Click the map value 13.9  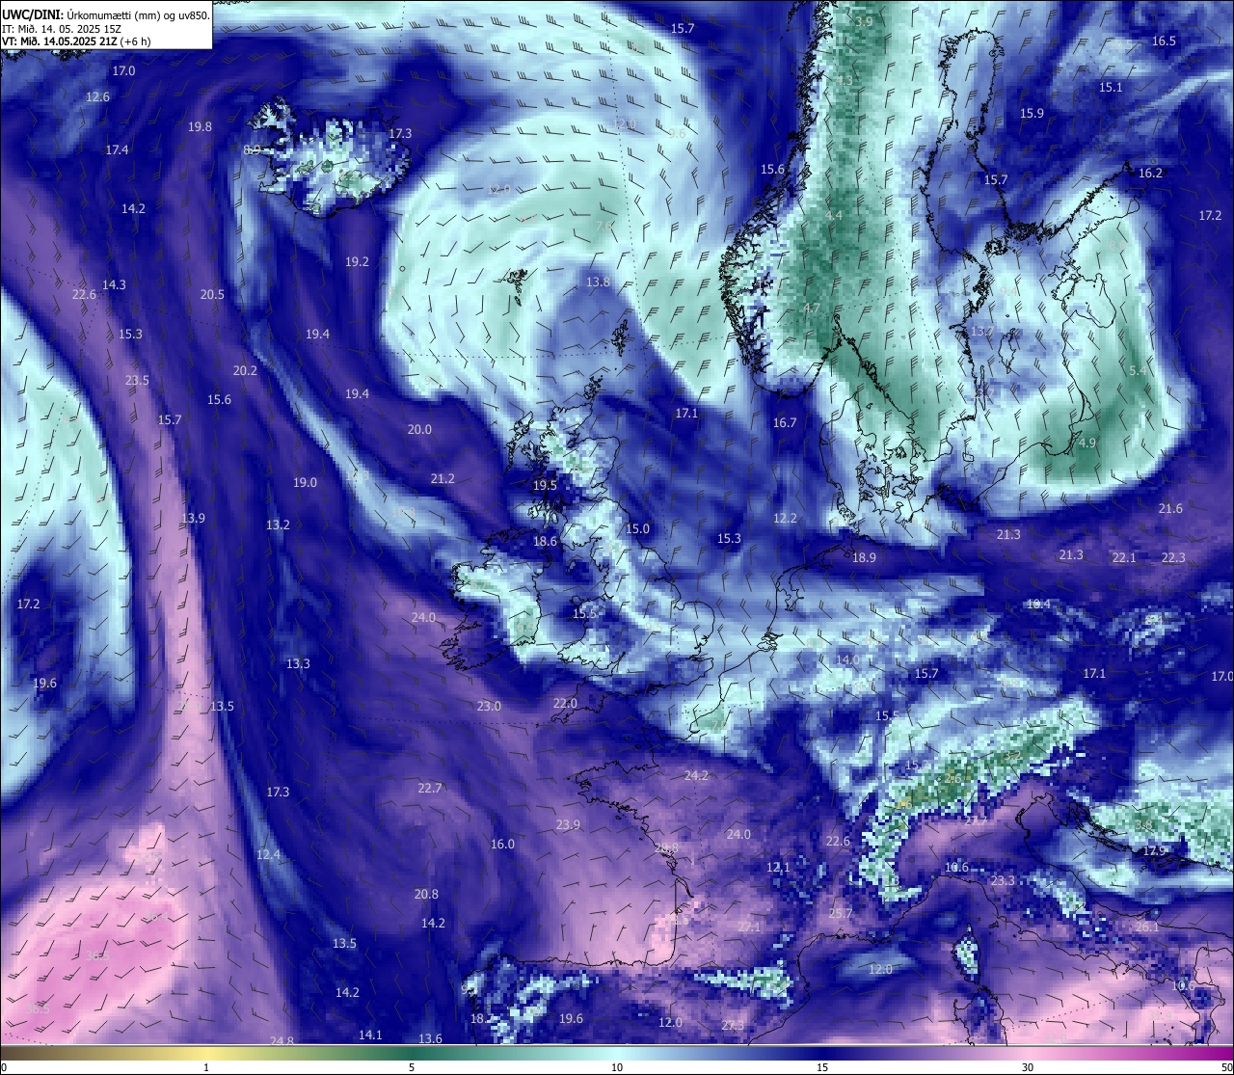[x=193, y=518]
